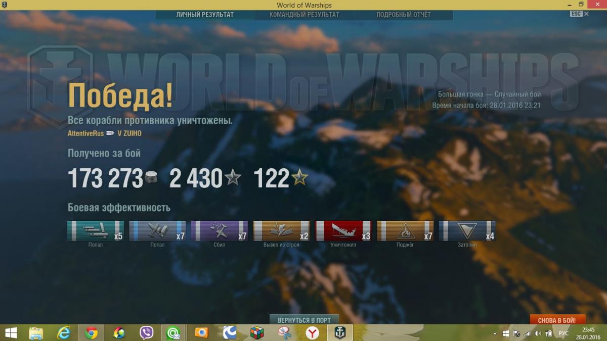
Task: Click the grey experience star icon
Action: point(233,178)
